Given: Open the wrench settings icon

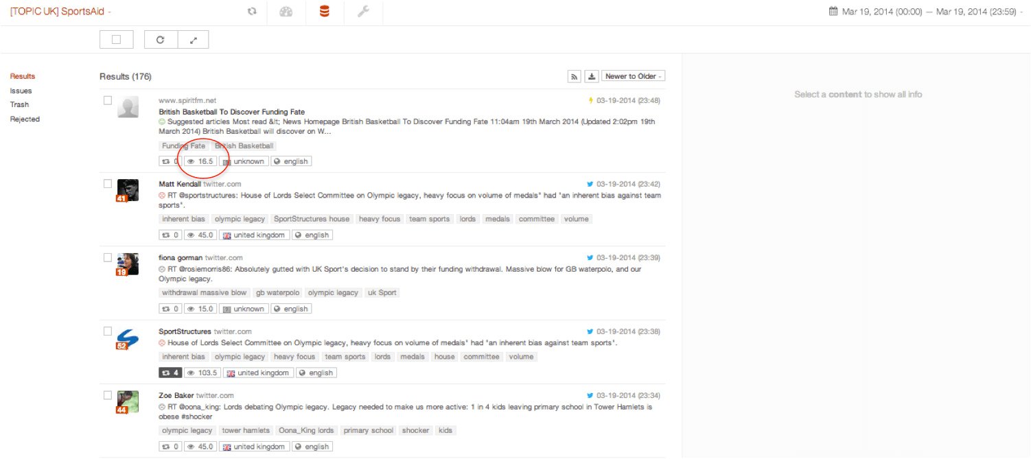Looking at the screenshot, I should [x=363, y=12].
